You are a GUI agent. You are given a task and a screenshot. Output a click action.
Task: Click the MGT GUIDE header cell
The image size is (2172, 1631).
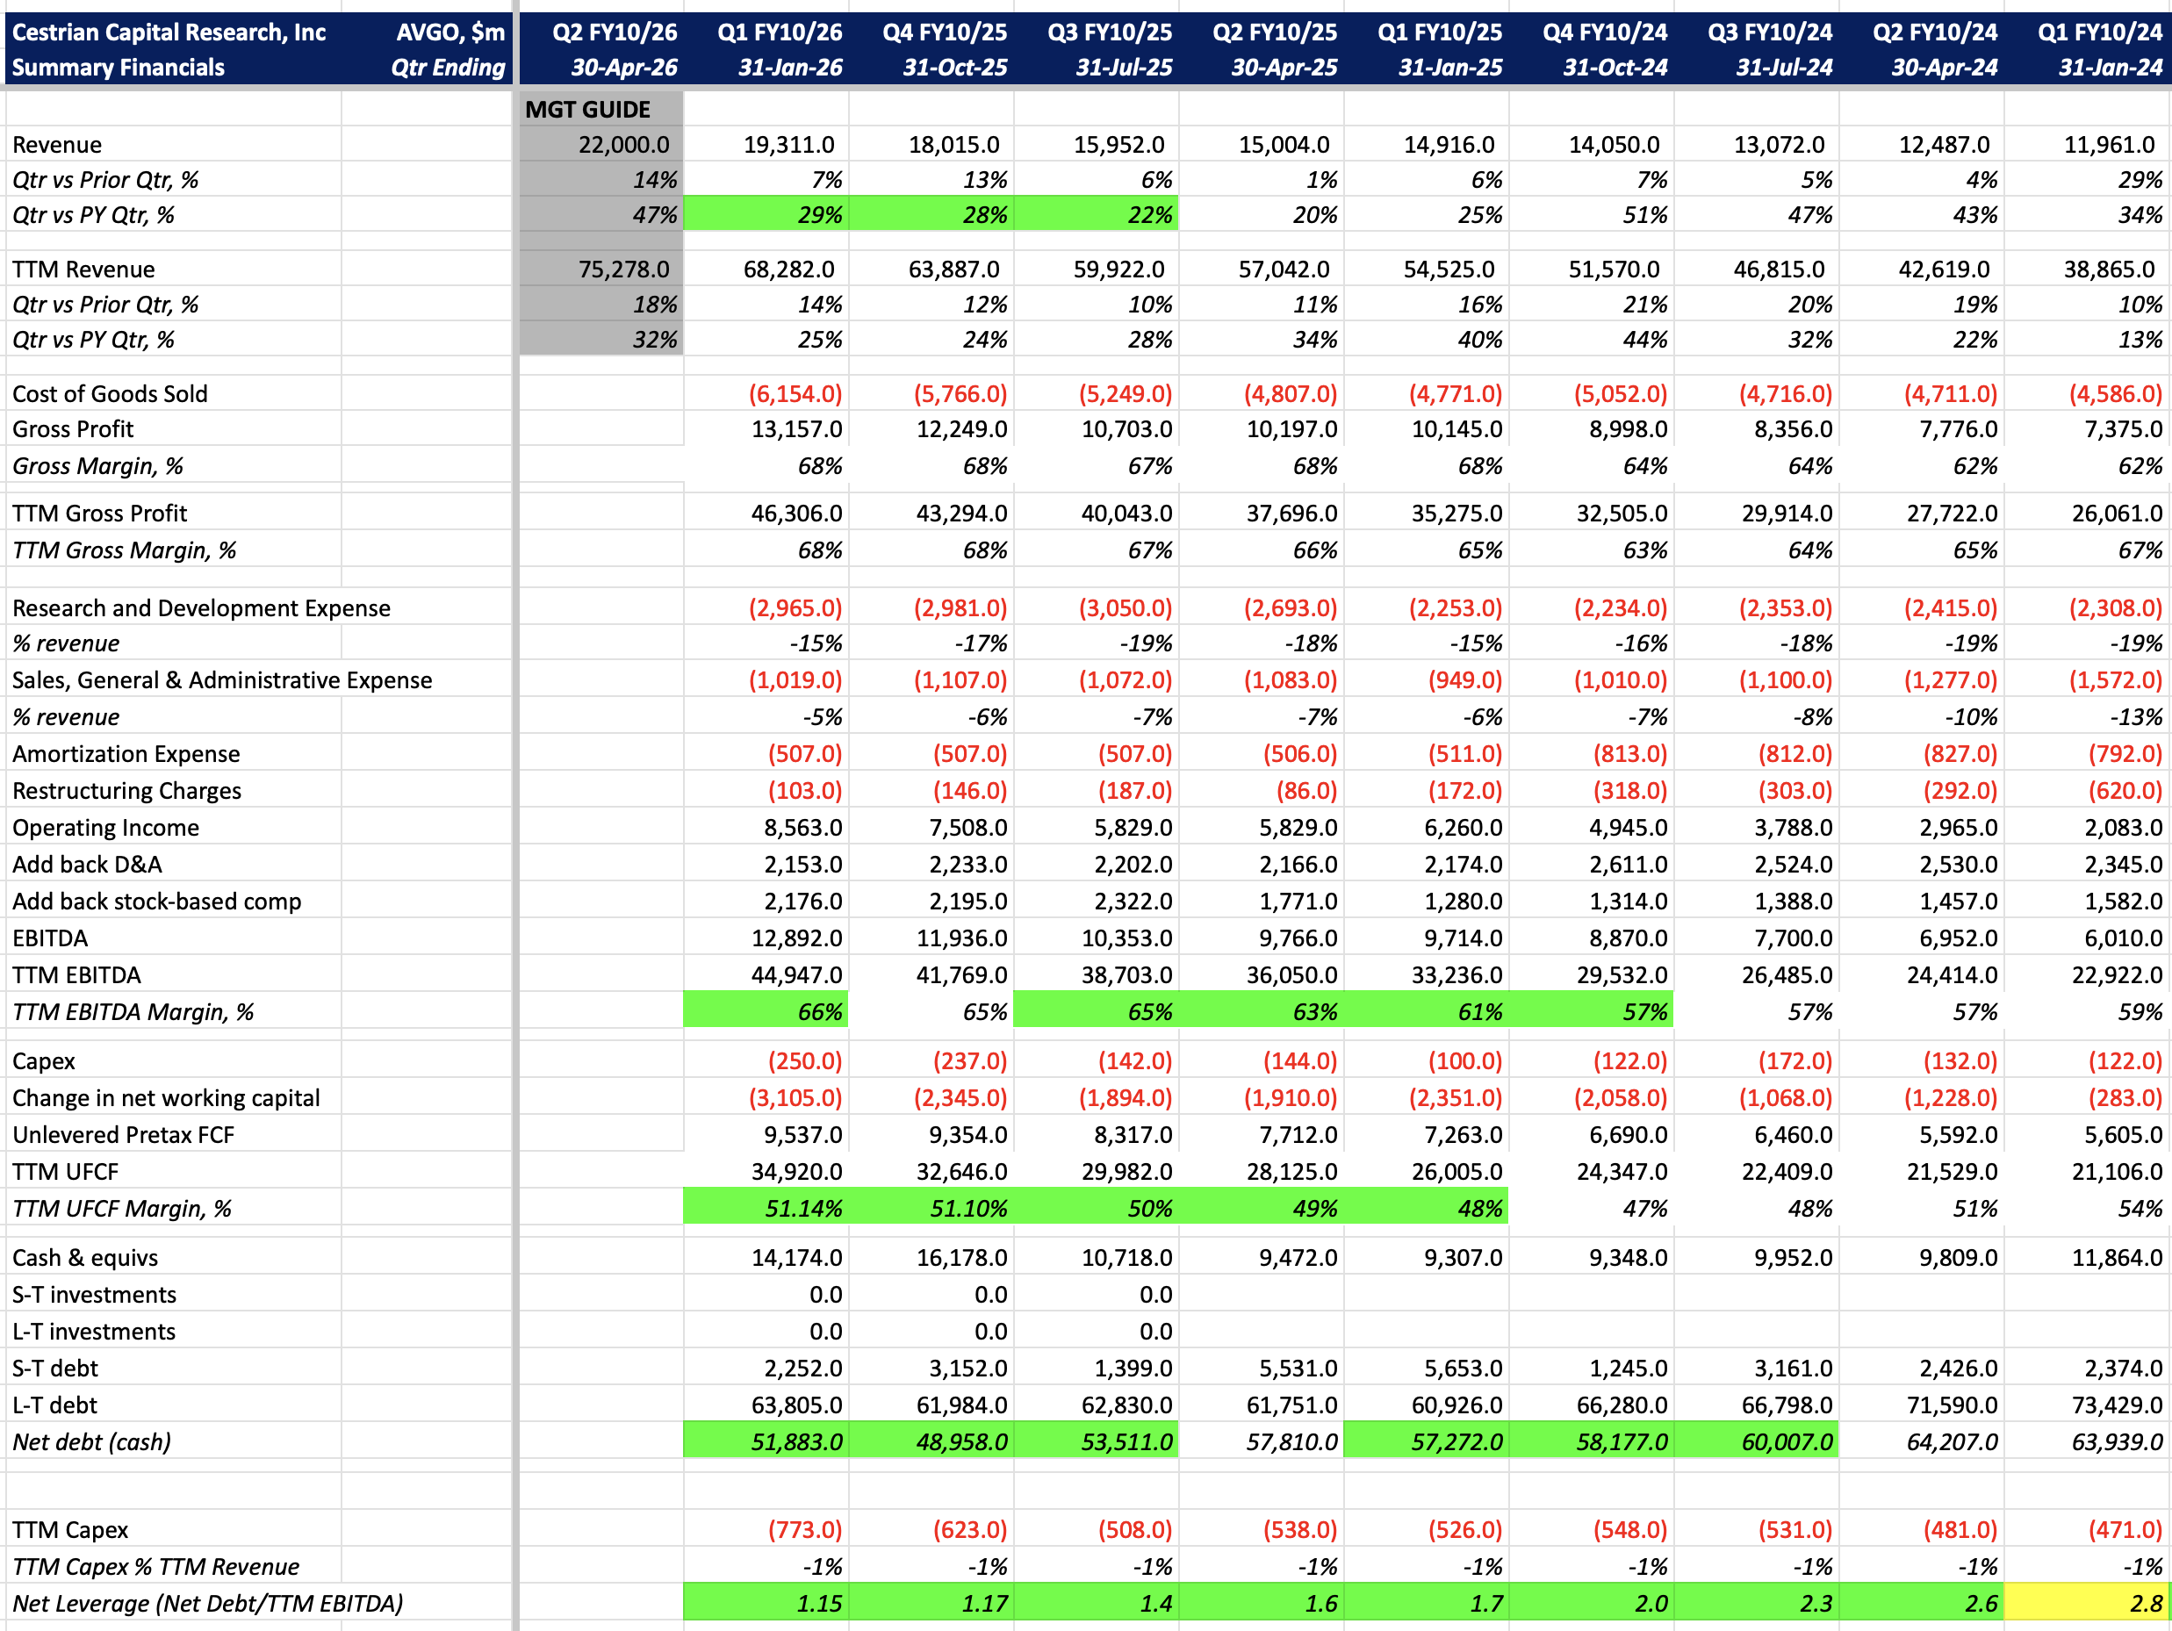click(x=588, y=109)
